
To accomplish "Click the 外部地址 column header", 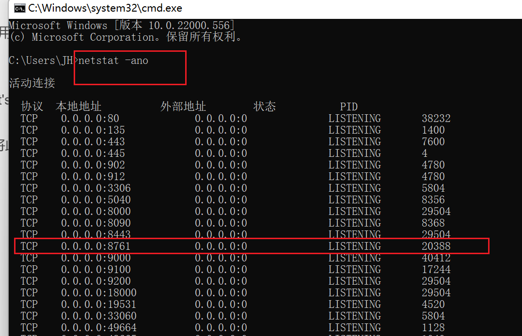I will tap(183, 107).
